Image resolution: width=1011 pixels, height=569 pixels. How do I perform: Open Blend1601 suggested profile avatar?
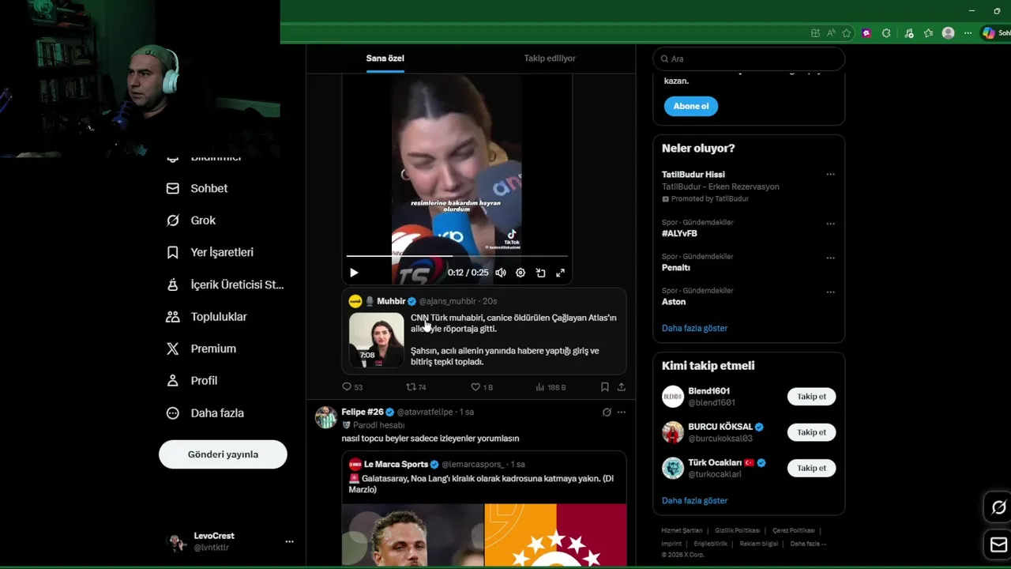(673, 397)
